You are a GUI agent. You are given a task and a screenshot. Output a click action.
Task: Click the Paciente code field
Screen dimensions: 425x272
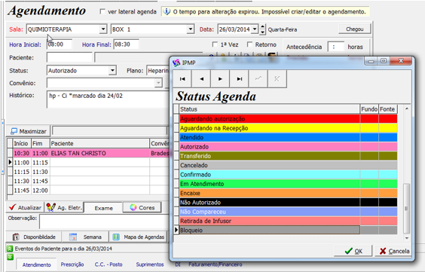coord(69,58)
